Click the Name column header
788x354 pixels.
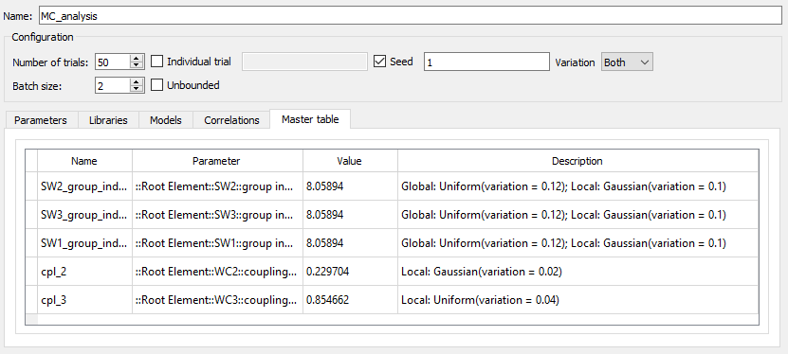pos(84,161)
